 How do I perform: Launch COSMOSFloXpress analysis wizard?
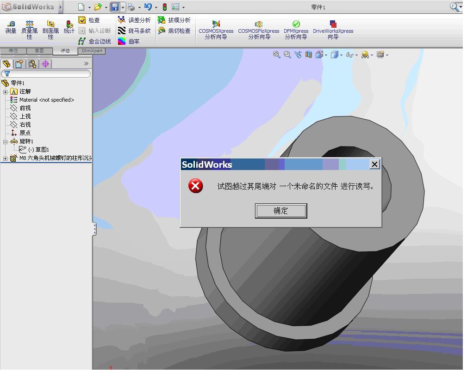[x=259, y=30]
